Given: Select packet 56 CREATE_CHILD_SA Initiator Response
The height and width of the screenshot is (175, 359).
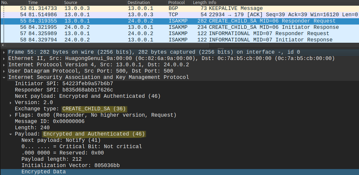Looking at the screenshot, I should click(179, 27).
